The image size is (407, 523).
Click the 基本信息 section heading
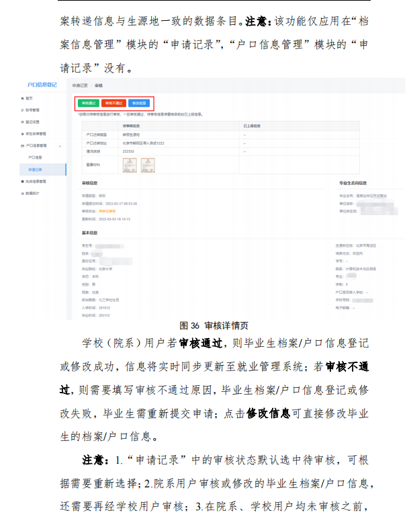click(90, 233)
